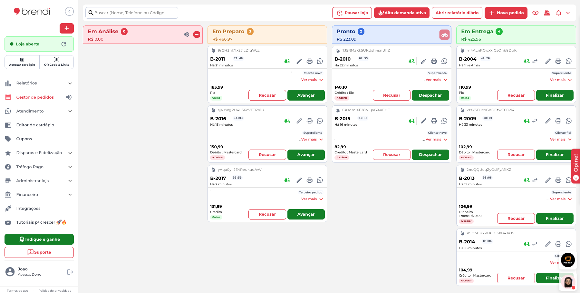Click the delivery rider icon on order B-2017
Screen dimensions: 580x293
(x=287, y=180)
